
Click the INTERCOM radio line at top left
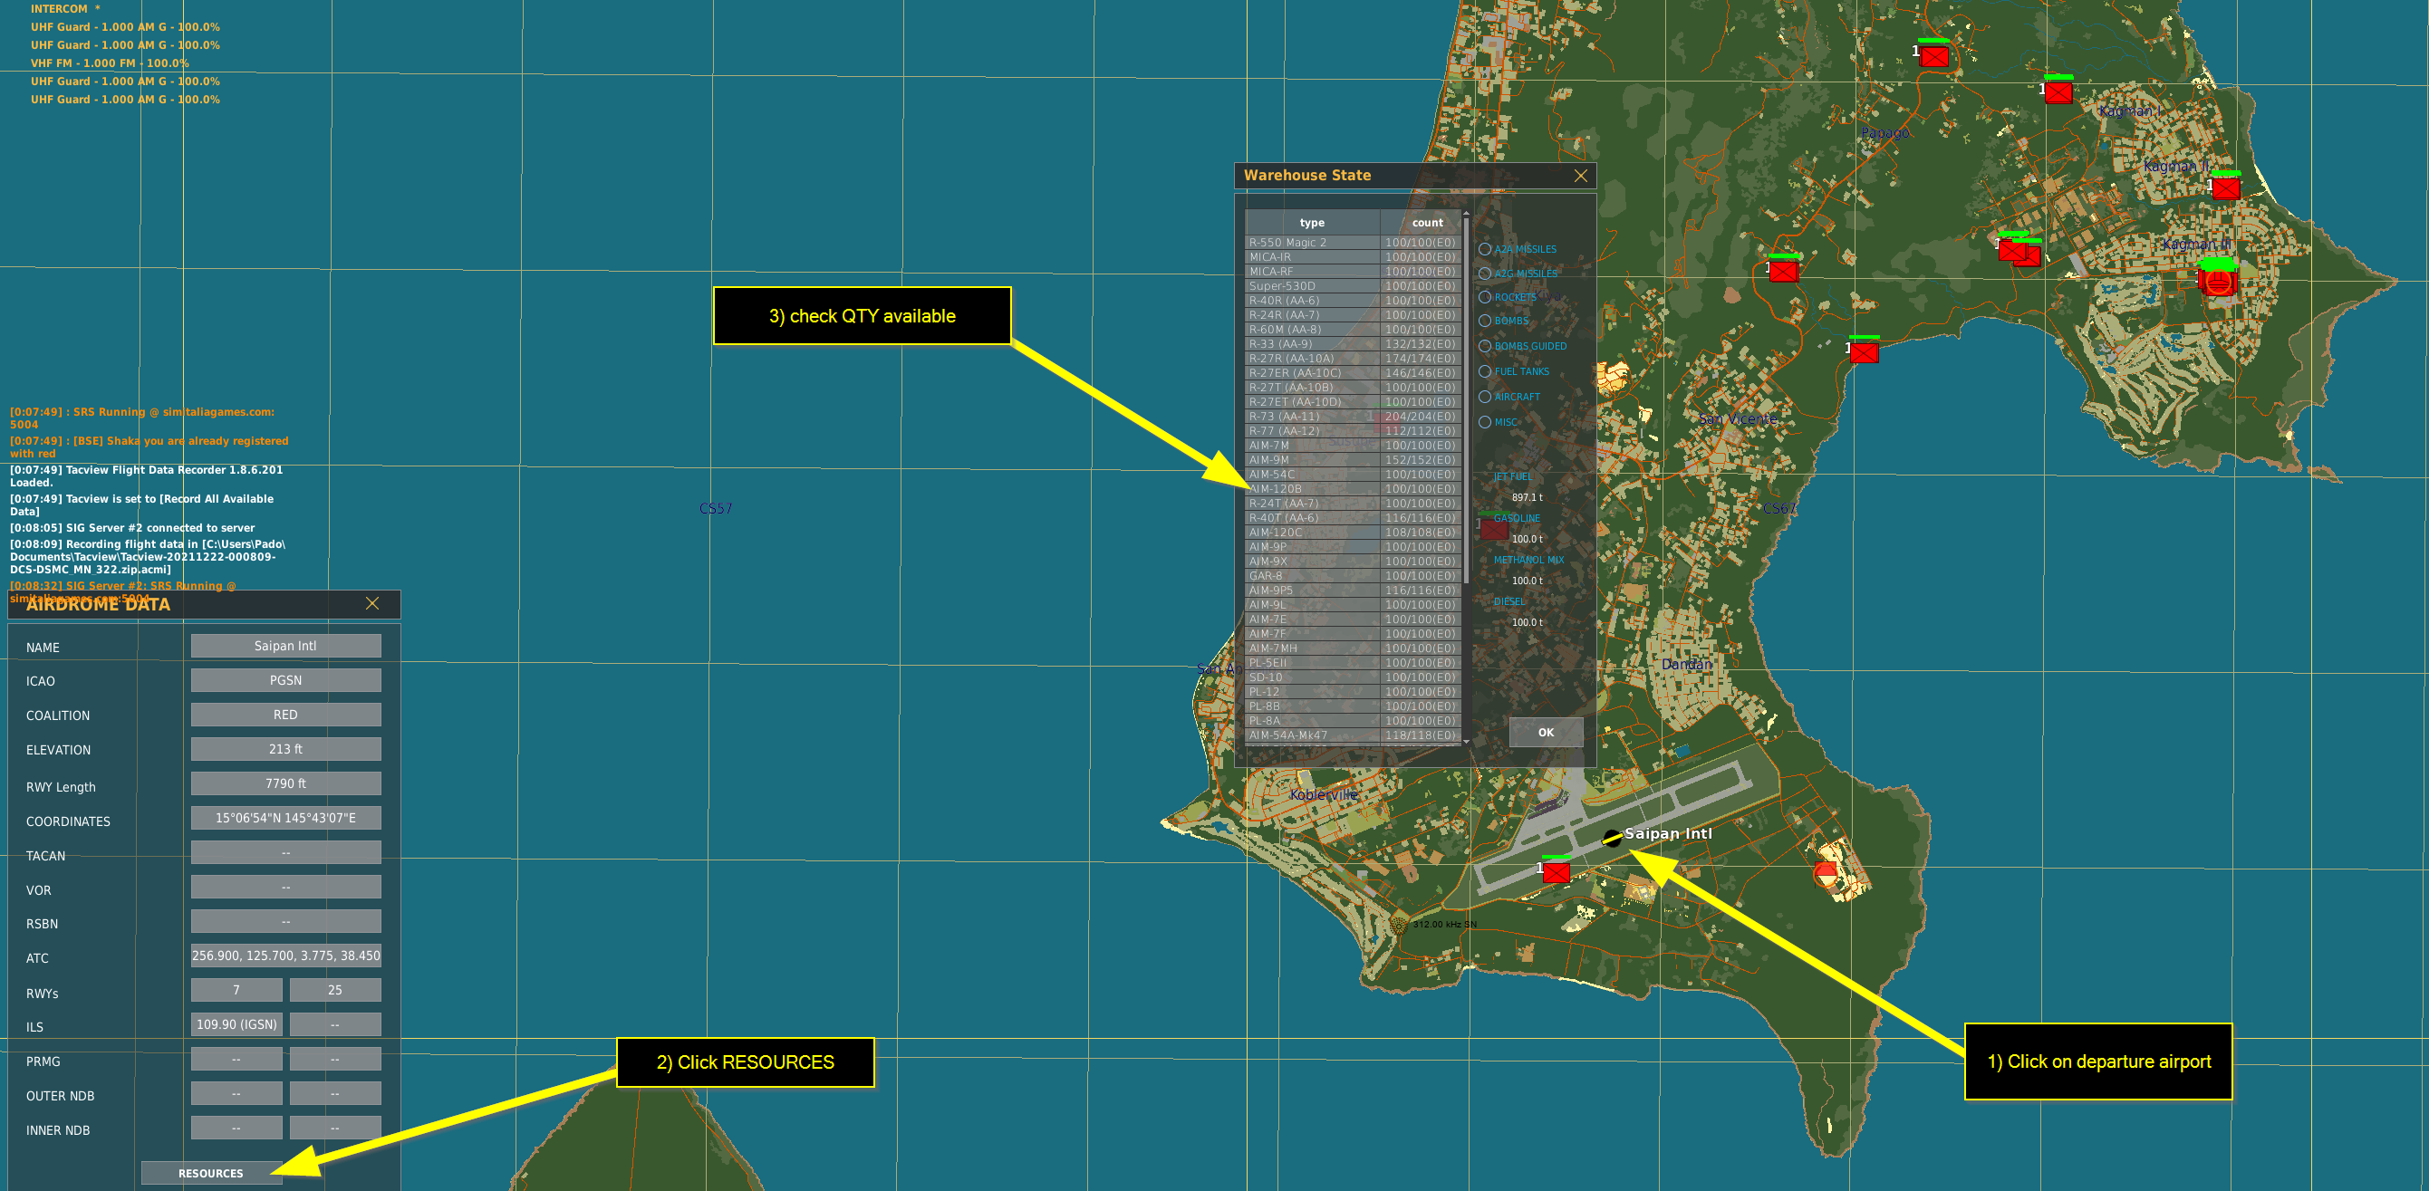[65, 8]
